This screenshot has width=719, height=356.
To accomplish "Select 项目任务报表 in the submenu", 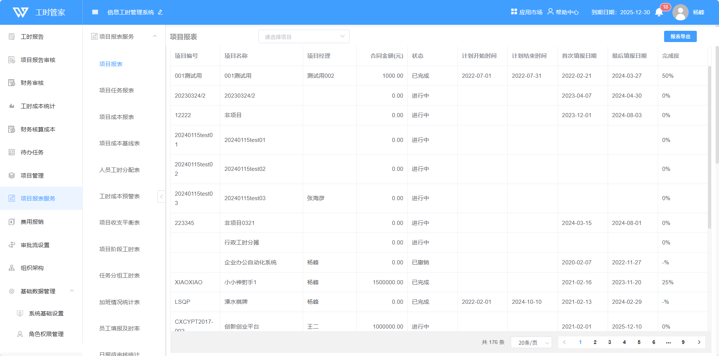I will tap(117, 91).
